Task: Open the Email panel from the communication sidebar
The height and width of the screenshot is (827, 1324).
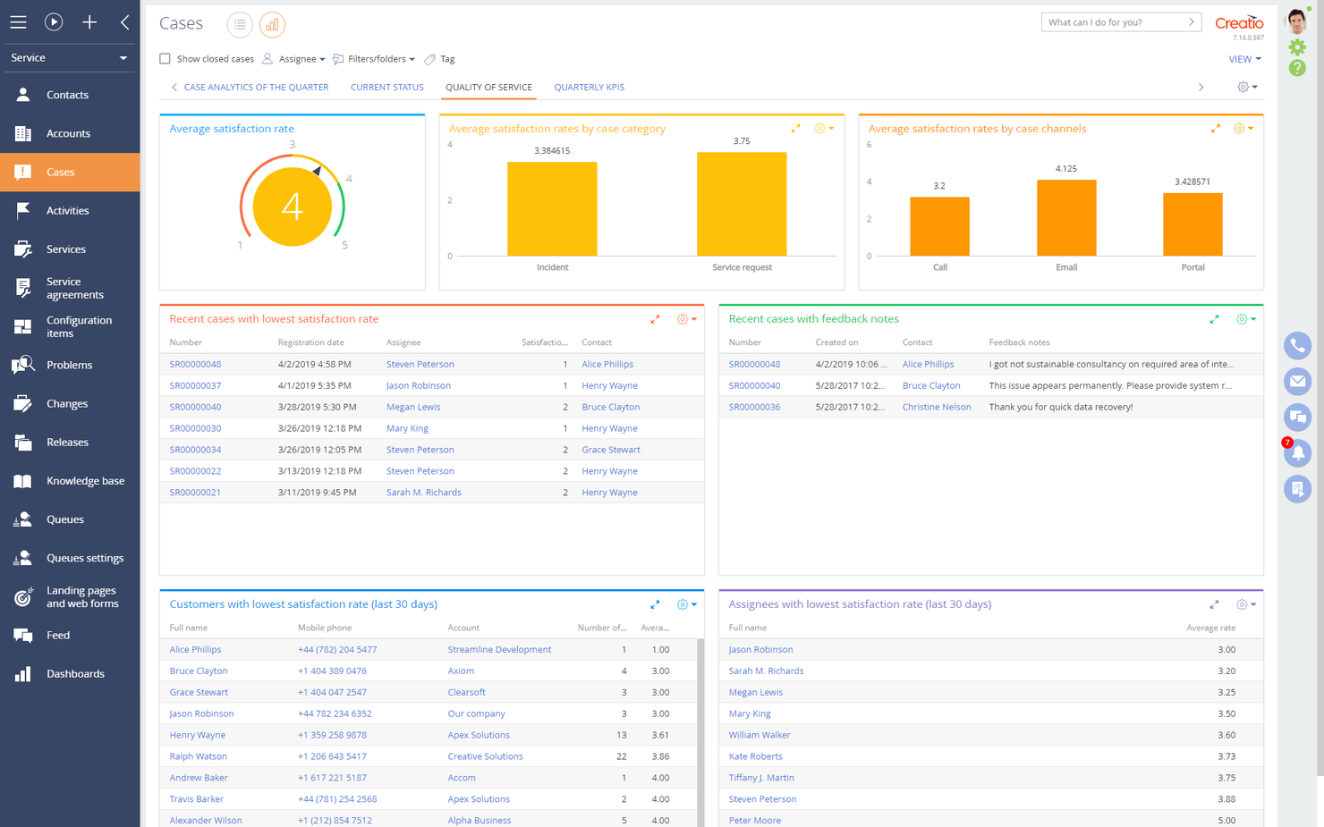Action: tap(1297, 381)
